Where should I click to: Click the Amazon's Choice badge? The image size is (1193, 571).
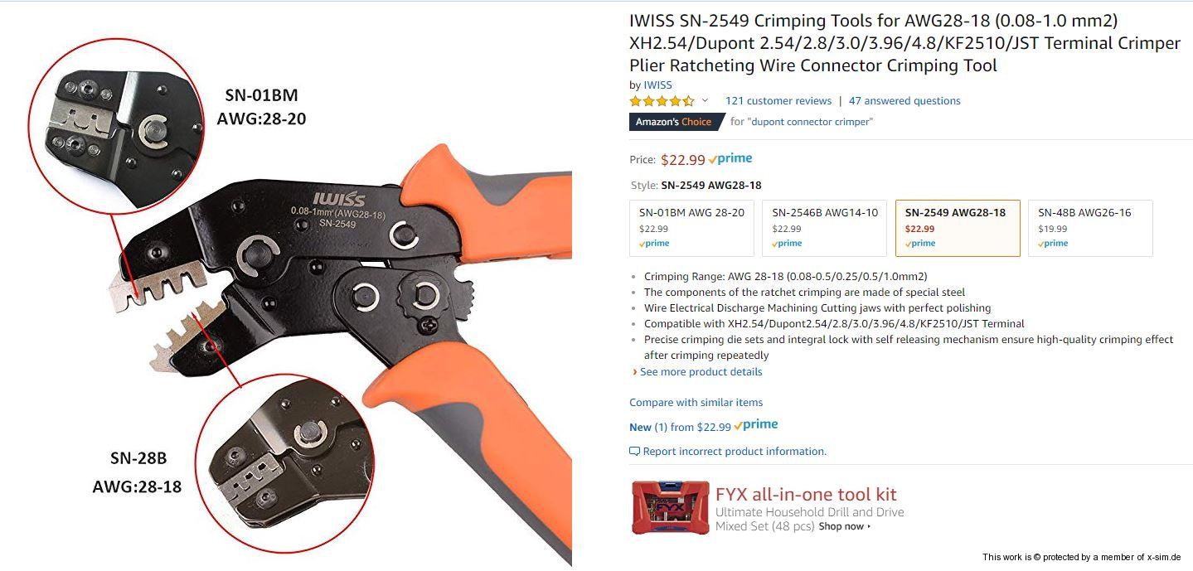coord(673,122)
